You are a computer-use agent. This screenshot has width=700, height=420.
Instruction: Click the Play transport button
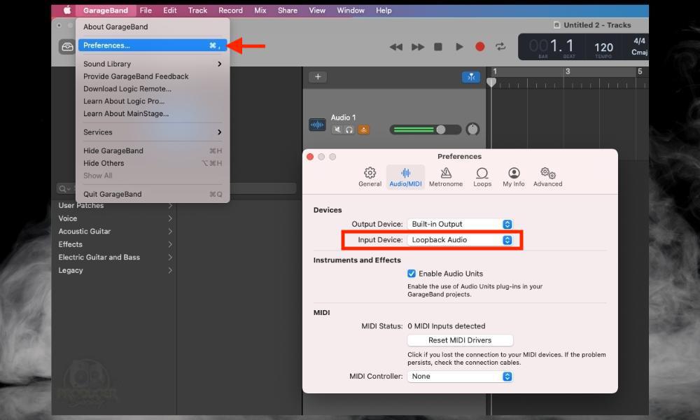coord(459,47)
